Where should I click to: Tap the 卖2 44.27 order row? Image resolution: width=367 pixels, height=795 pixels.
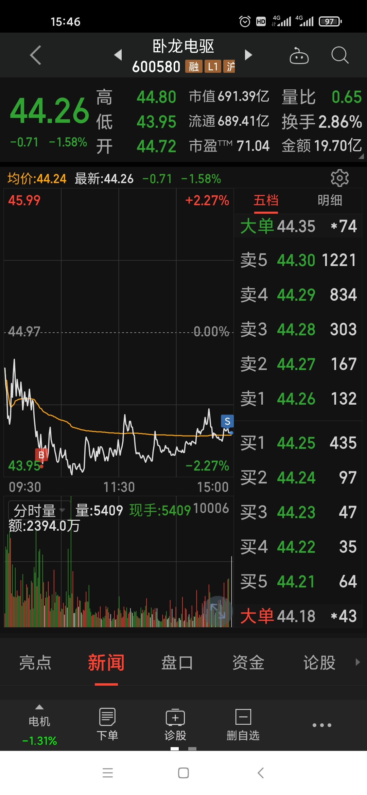coord(298,364)
